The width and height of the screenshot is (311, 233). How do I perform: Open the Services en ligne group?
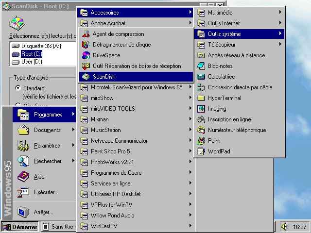click(135, 183)
